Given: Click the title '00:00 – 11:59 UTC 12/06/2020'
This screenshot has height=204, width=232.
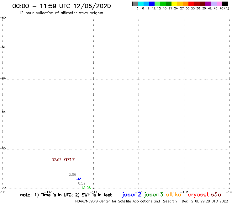Looking at the screenshot, I should point(61,6).
